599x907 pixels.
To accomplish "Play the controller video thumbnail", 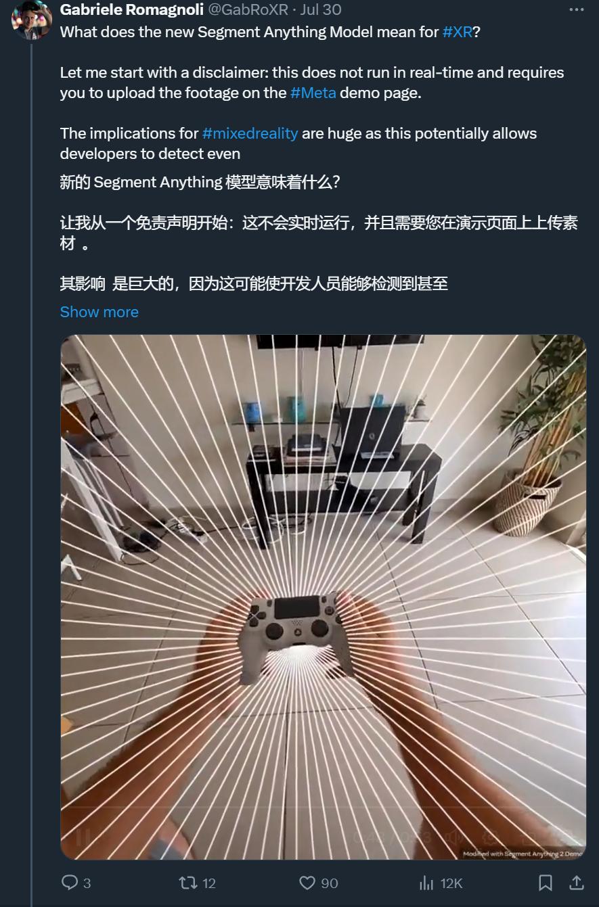I will pos(324,597).
